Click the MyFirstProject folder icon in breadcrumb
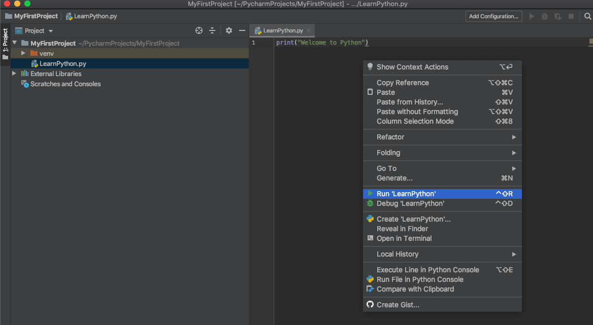The image size is (593, 325). click(8, 16)
